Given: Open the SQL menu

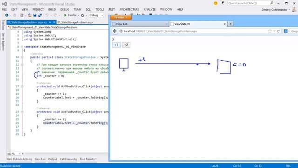Looking at the screenshot, I should 88,9.
